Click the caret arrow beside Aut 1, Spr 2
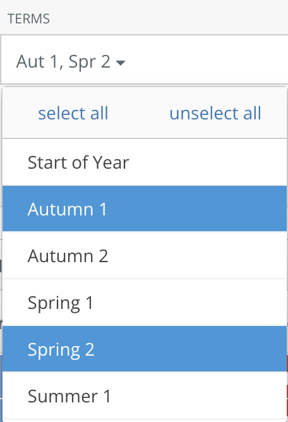Viewport: 288px width, 422px height. pos(120,63)
